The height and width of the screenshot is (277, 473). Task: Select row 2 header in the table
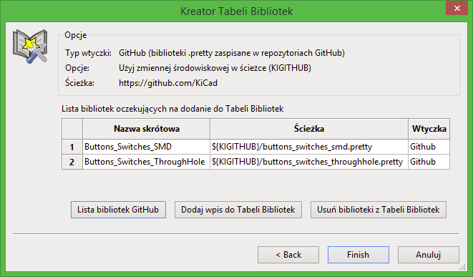(72, 162)
